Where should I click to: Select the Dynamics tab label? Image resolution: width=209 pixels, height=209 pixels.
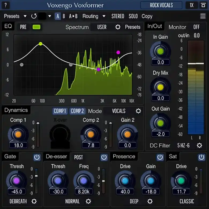(x=16, y=110)
